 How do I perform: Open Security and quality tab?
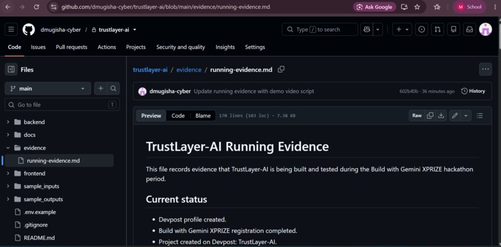[180, 47]
